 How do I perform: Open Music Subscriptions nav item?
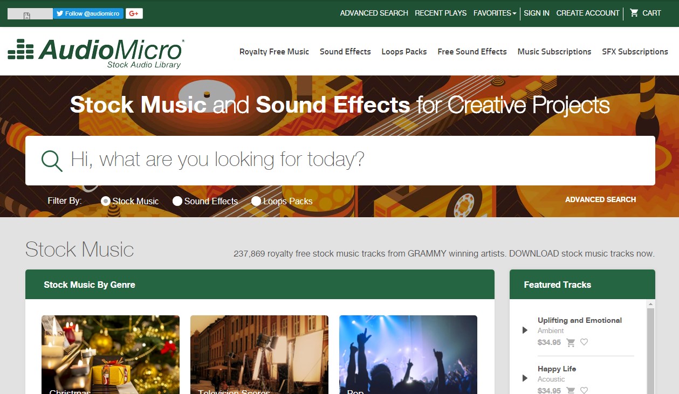pyautogui.click(x=554, y=52)
